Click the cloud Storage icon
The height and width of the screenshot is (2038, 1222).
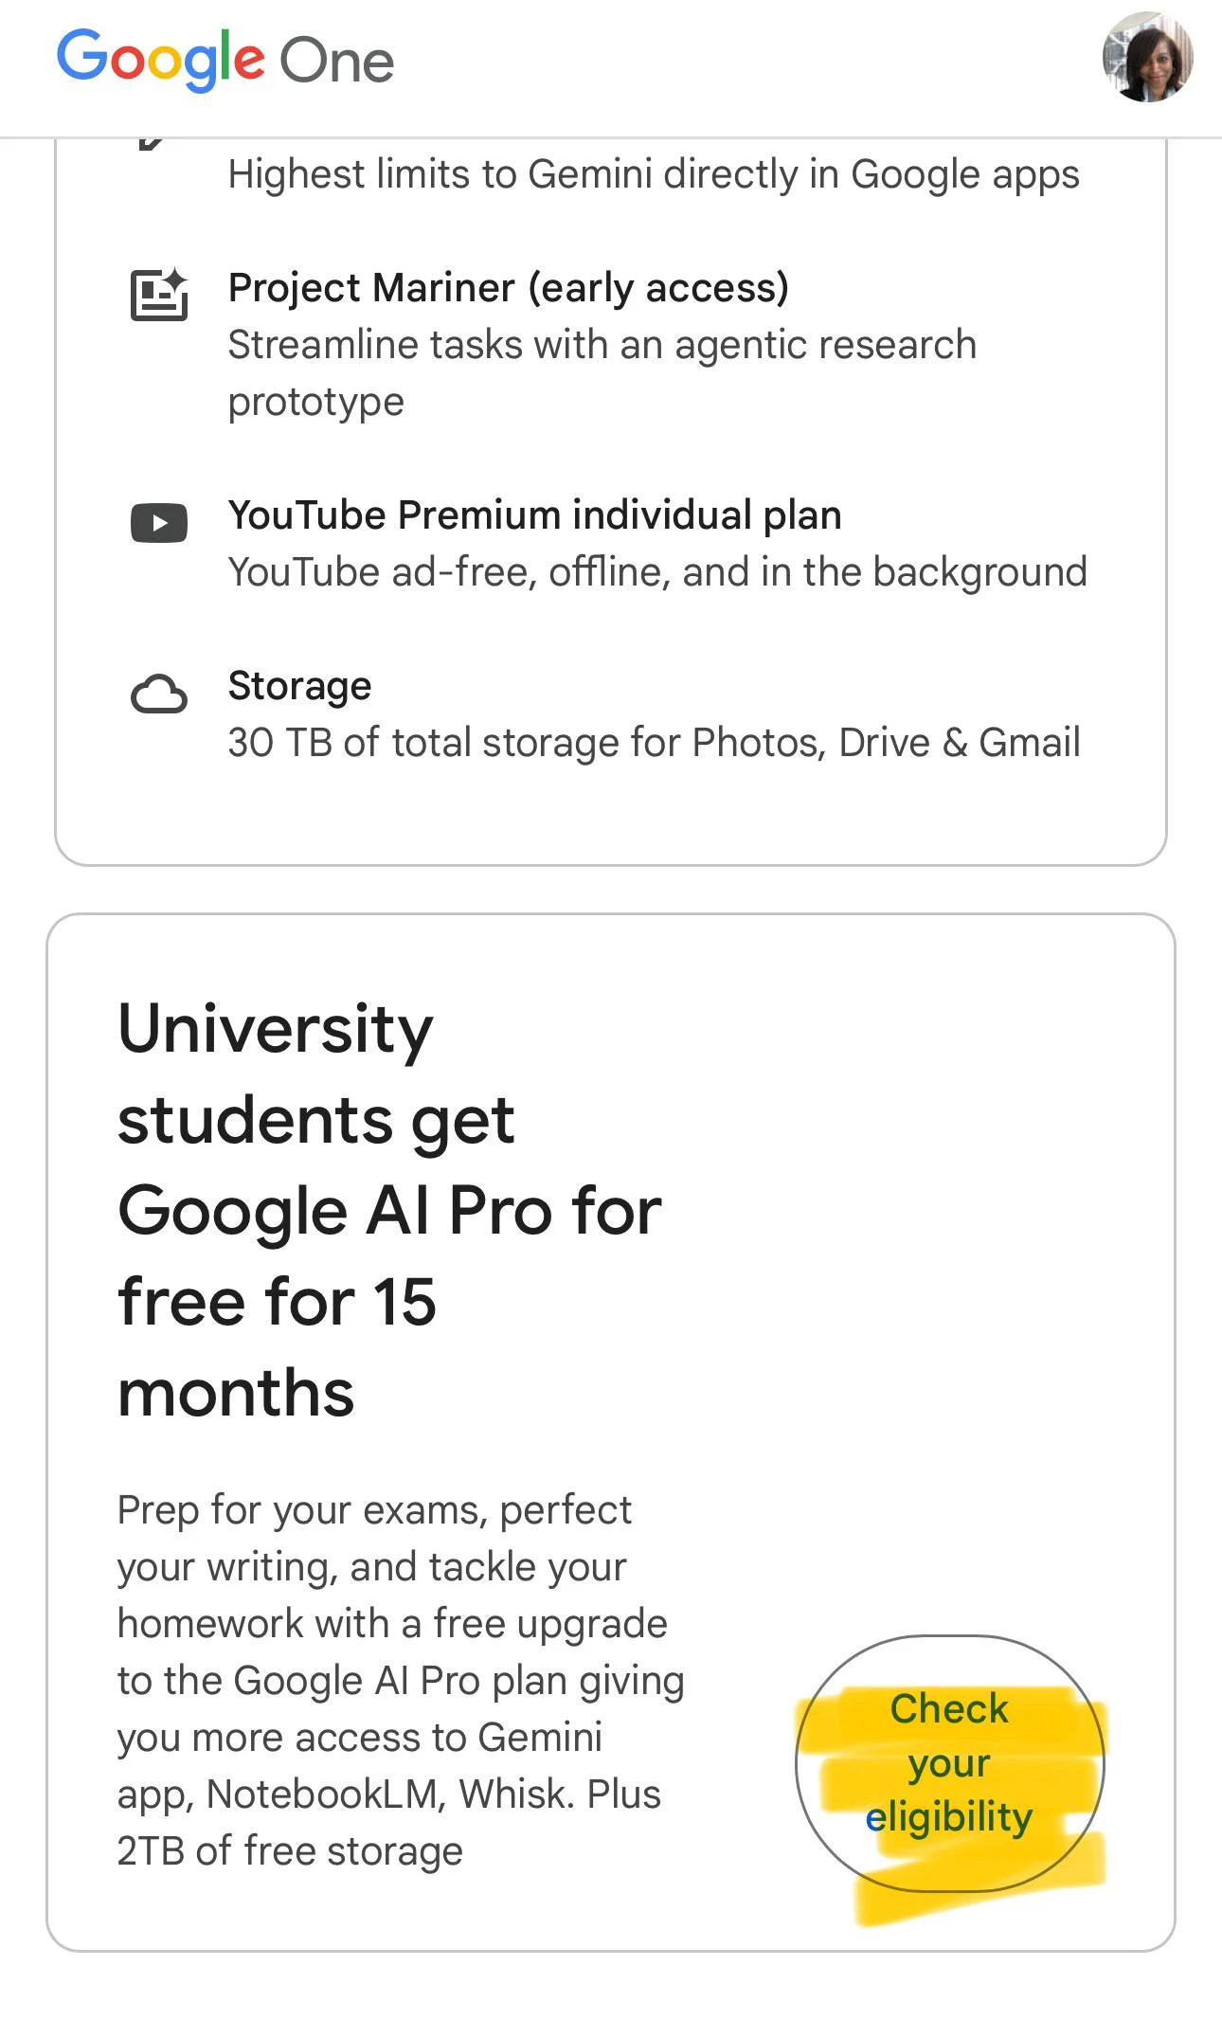click(x=159, y=694)
